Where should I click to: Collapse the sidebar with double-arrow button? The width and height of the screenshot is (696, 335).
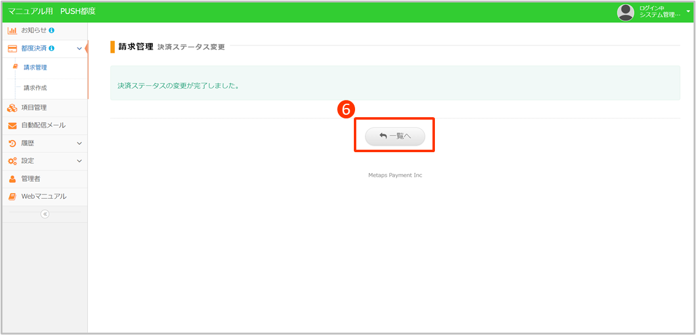pyautogui.click(x=45, y=214)
